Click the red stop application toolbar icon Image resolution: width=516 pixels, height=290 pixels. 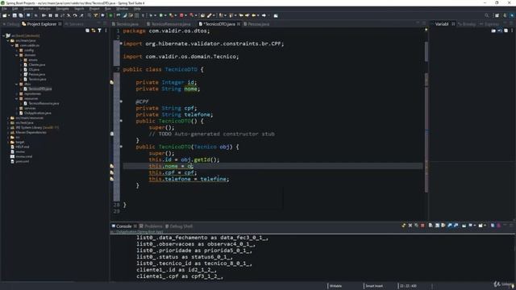[181, 15]
